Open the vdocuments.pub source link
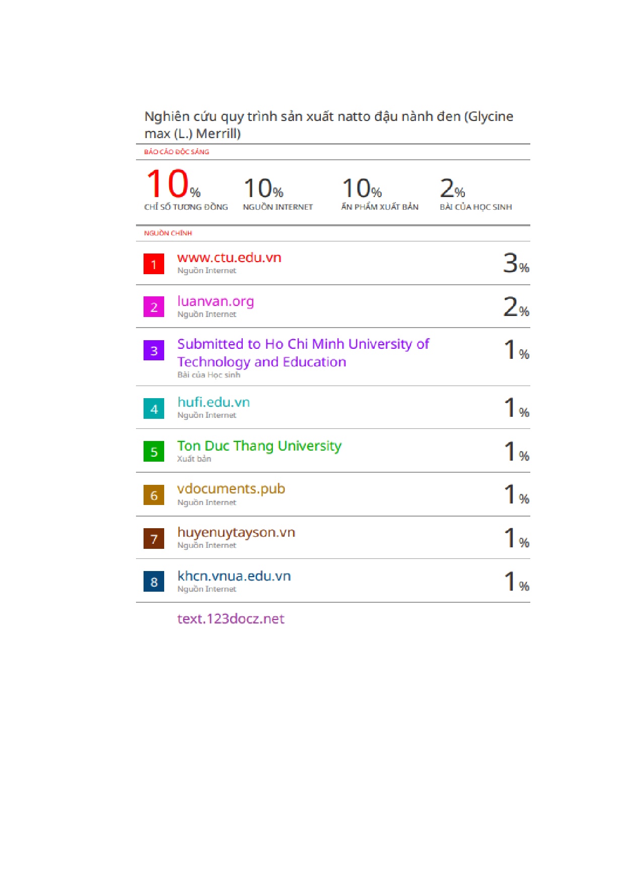Screen dimensions: 625x884 tap(231, 489)
